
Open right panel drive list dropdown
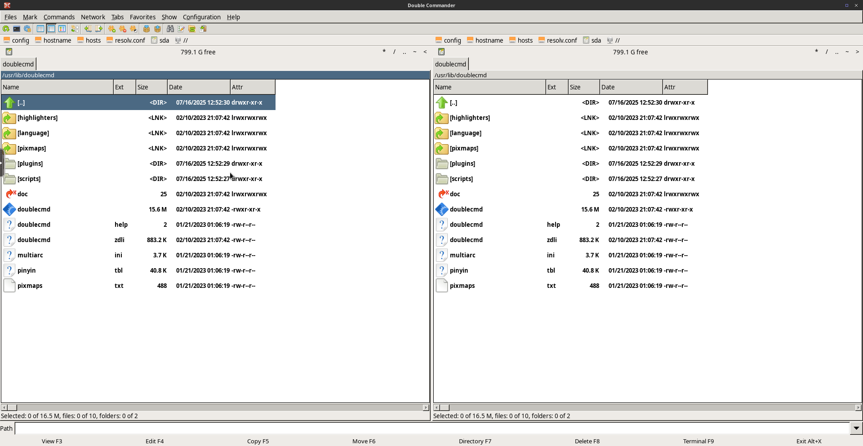coord(441,52)
